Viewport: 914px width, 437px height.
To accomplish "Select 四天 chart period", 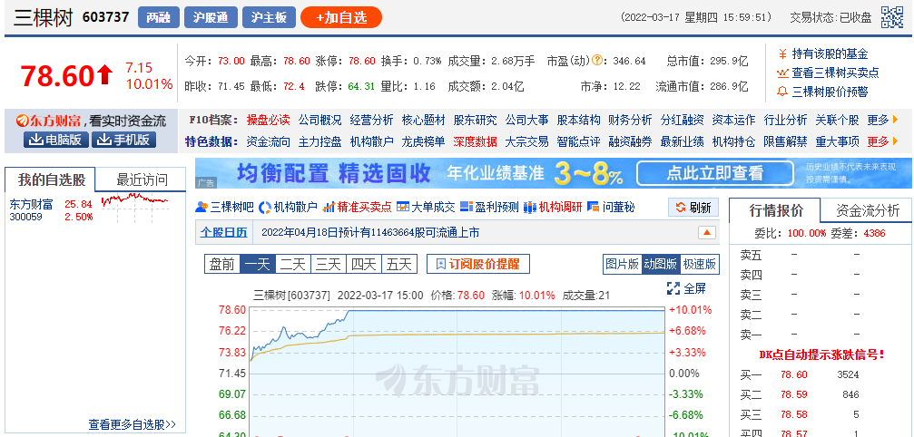I will click(x=364, y=264).
